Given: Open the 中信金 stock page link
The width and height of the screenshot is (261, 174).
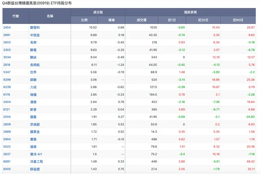Looking at the screenshot, I should 35,35.
